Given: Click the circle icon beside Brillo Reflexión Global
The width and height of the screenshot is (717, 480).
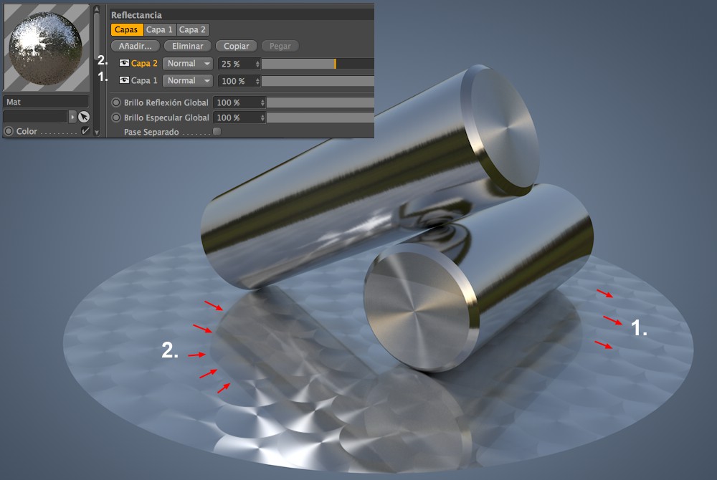Looking at the screenshot, I should tap(116, 102).
